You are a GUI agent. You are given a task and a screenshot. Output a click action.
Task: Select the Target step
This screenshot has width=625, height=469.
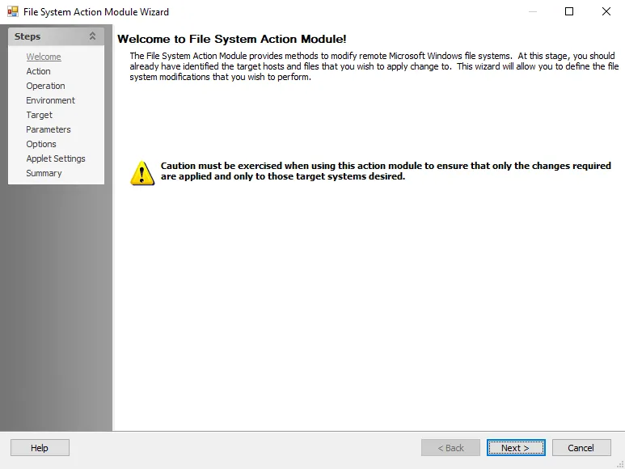[39, 115]
